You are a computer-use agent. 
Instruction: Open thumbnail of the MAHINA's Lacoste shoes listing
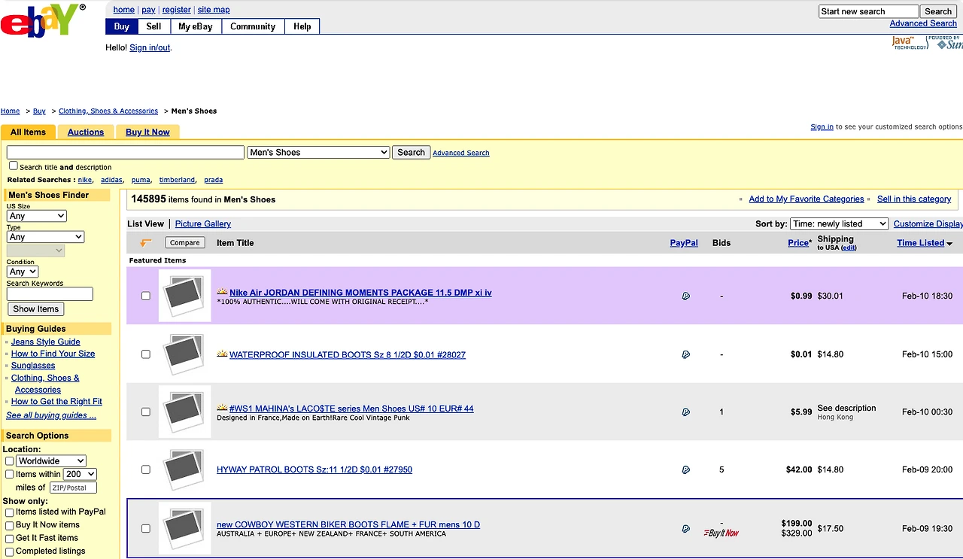point(184,412)
